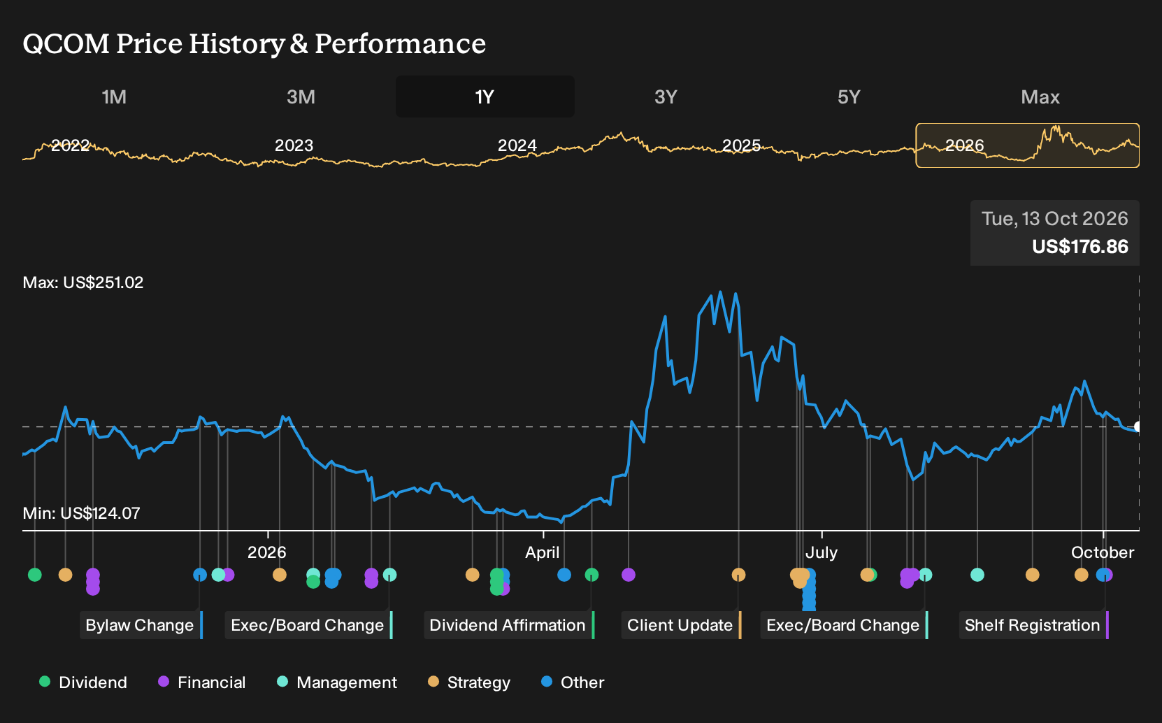Open the Bylaw Change event label
This screenshot has width=1162, height=723.
(x=141, y=625)
